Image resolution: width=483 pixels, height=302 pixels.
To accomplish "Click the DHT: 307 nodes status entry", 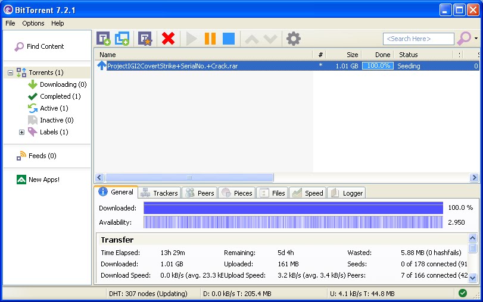I will pos(148,294).
